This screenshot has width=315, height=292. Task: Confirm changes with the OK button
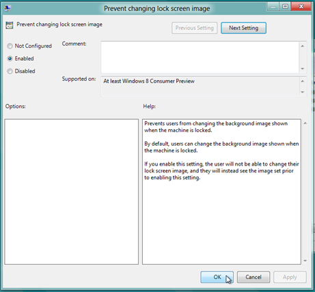pos(217,277)
